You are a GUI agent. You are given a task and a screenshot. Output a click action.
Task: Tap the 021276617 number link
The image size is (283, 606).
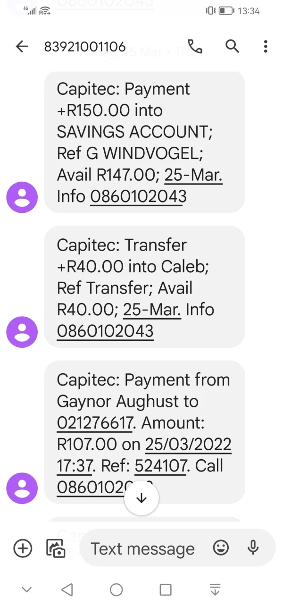(x=93, y=423)
